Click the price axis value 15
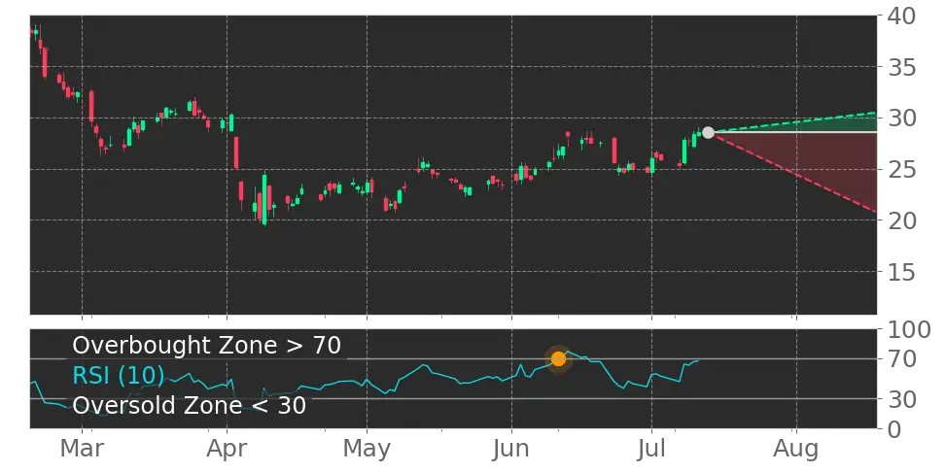Image resolution: width=945 pixels, height=472 pixels. [x=902, y=272]
